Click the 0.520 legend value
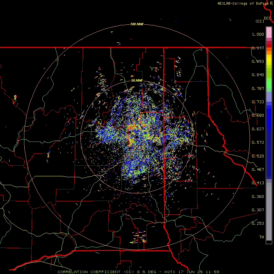The height and width of the screenshot is (274, 274). (258, 156)
